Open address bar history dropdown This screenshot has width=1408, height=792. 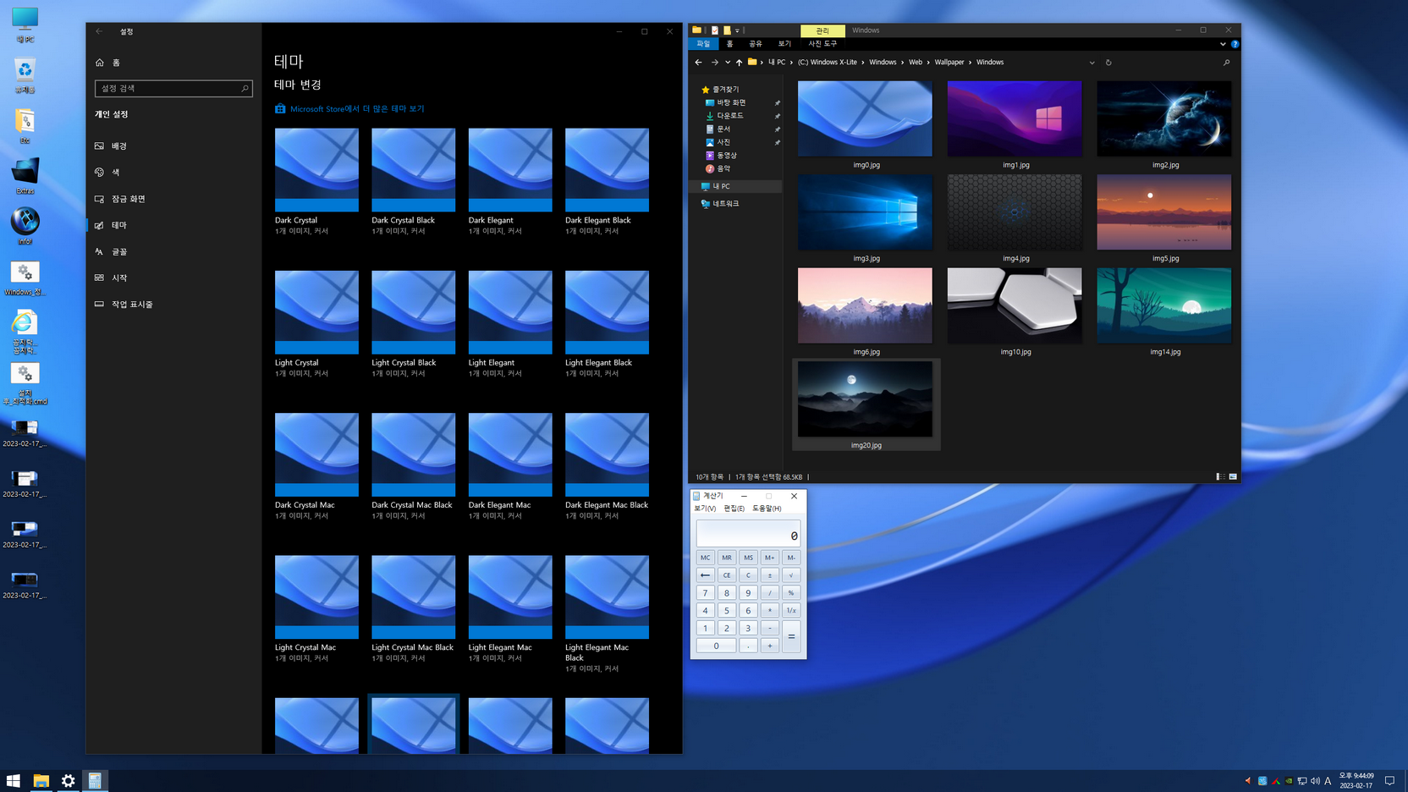click(1092, 63)
